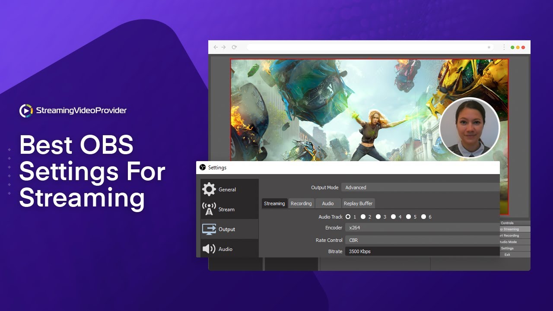Switch to the Replay Buffer tab

[358, 203]
